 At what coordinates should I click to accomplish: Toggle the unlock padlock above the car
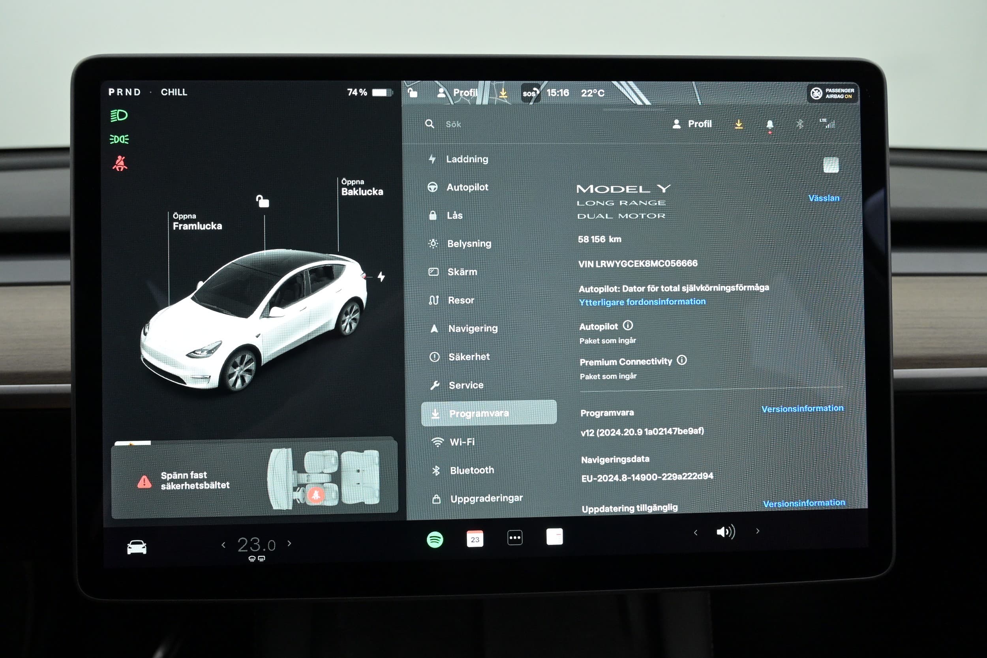click(263, 201)
